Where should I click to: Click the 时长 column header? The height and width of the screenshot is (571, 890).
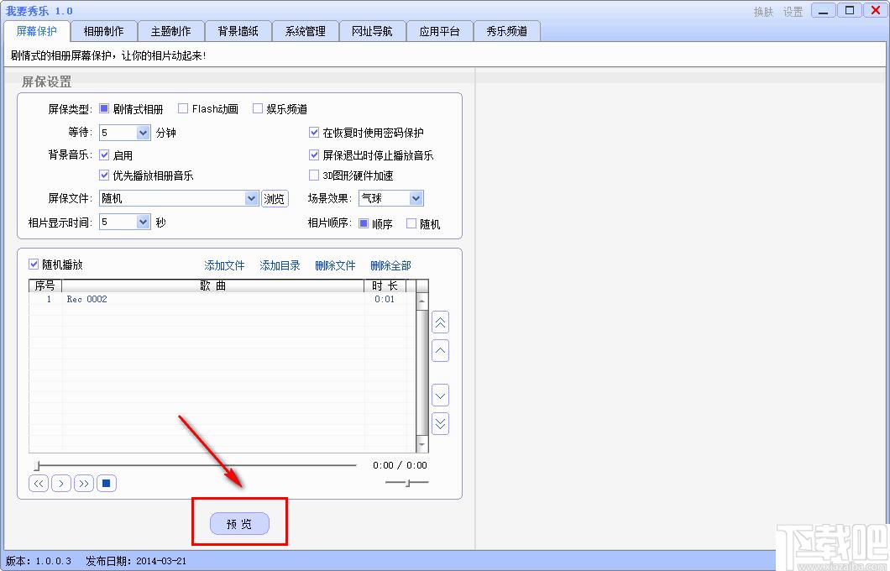tap(385, 285)
